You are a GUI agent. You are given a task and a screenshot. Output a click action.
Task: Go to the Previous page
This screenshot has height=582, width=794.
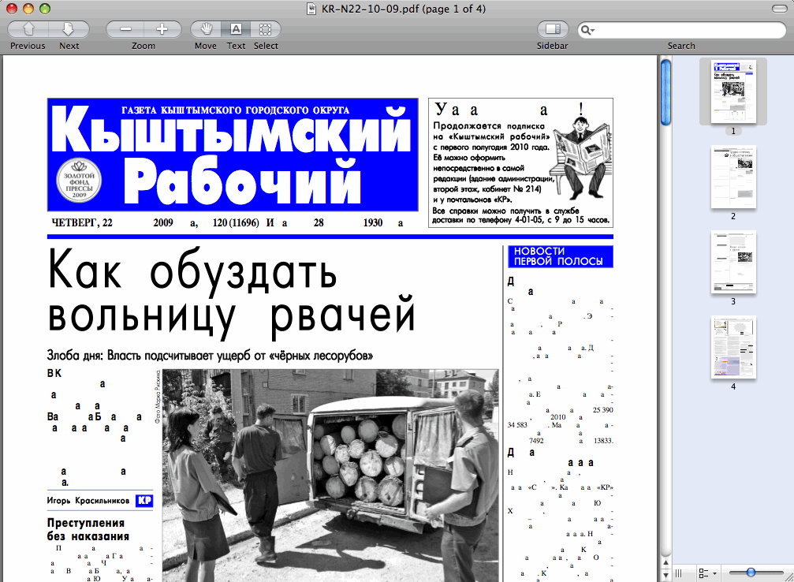(28, 29)
